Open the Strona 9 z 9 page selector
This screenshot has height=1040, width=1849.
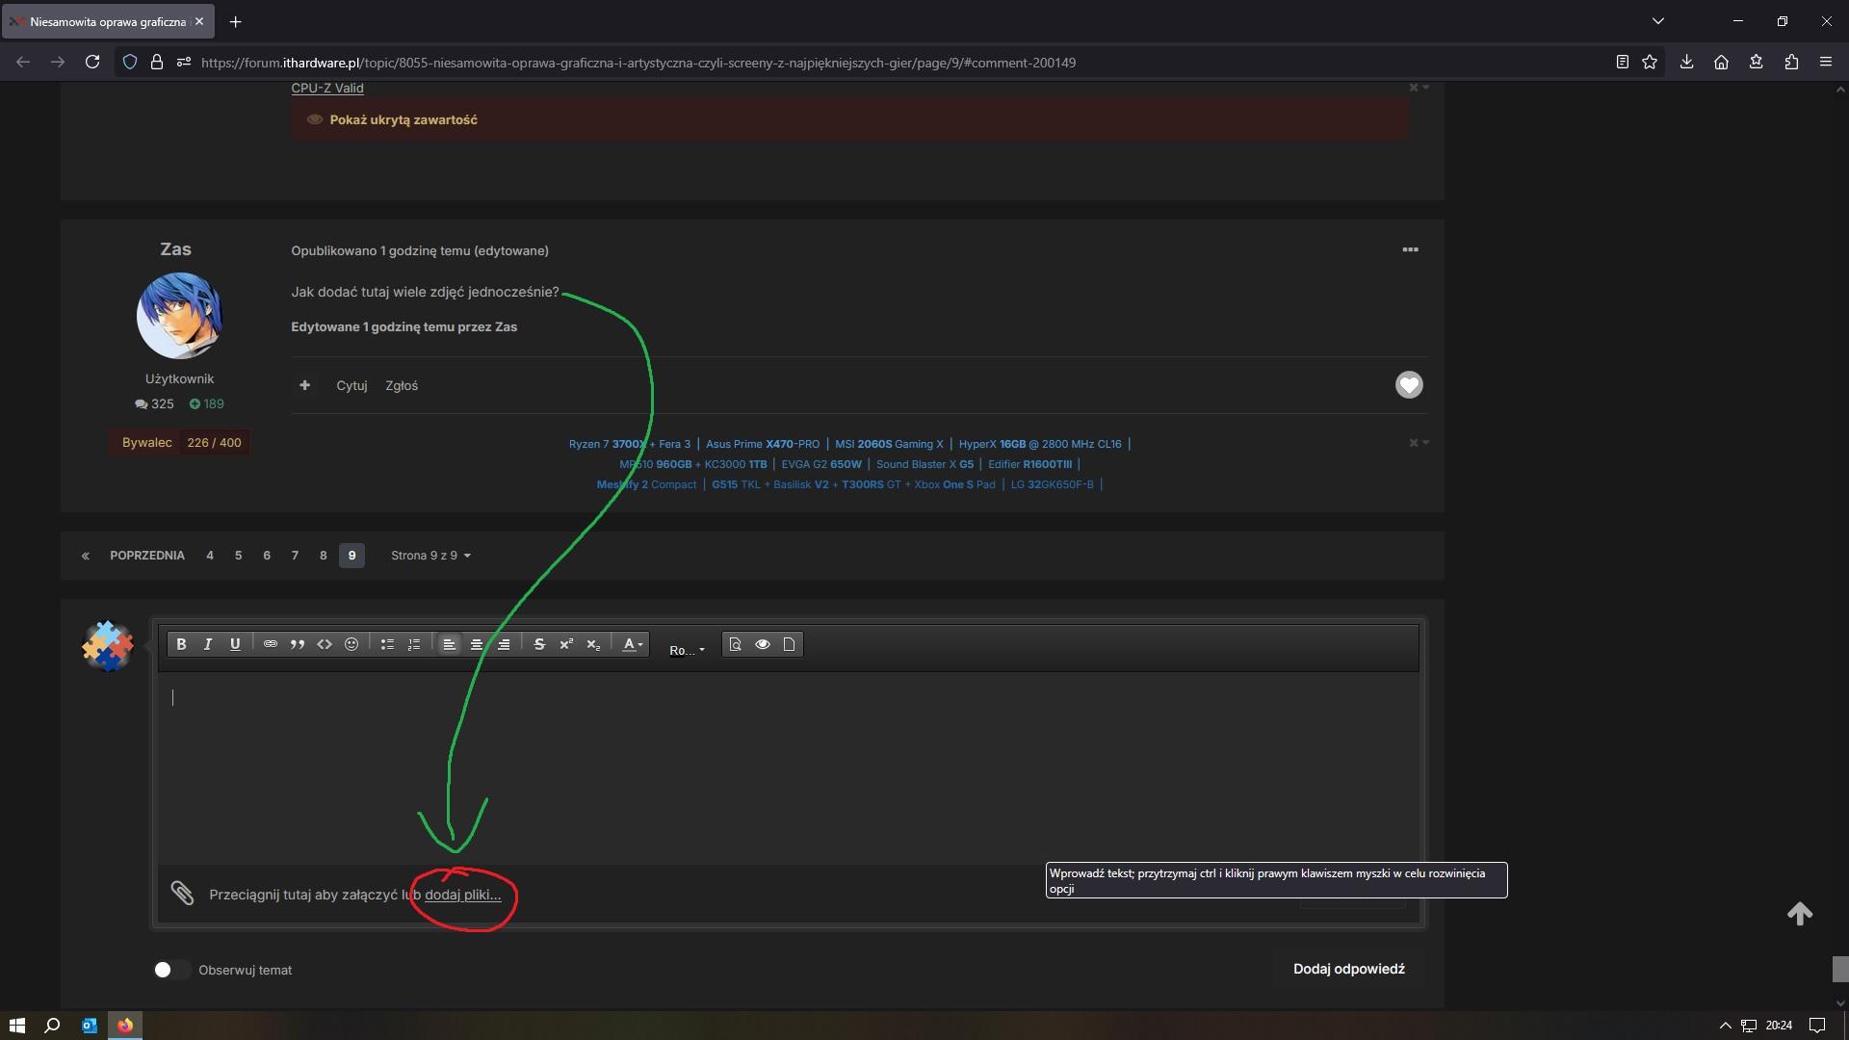[x=430, y=556]
